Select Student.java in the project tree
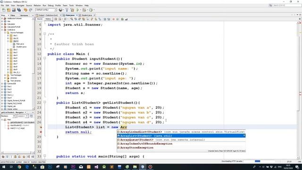Screen dimensions: 302x170 point(21,47)
